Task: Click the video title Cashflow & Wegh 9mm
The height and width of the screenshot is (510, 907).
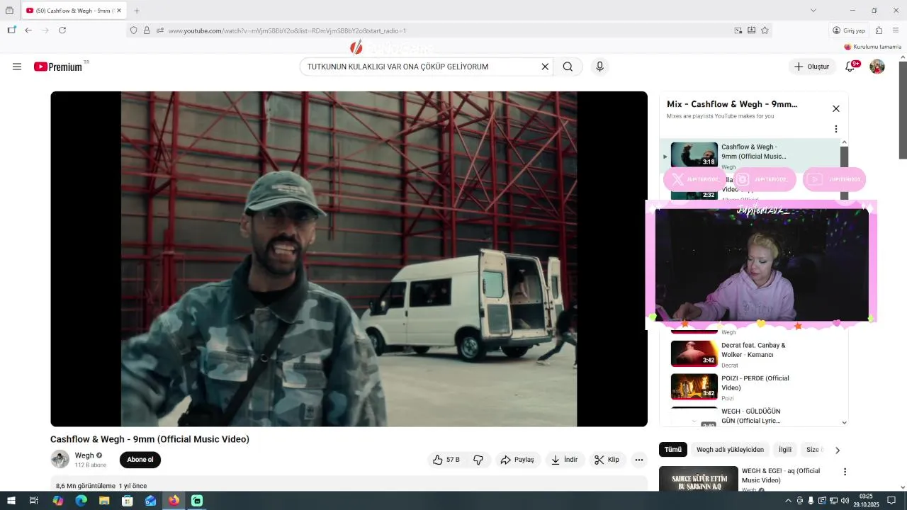Action: 150,439
